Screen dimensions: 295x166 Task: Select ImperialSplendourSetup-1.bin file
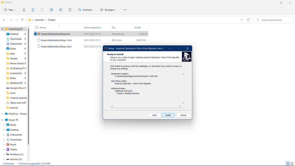(56, 40)
